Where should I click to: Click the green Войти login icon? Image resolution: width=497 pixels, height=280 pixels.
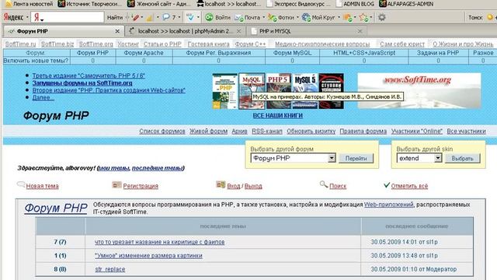point(209,17)
